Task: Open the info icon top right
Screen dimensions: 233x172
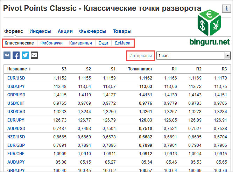Action: click(x=226, y=9)
